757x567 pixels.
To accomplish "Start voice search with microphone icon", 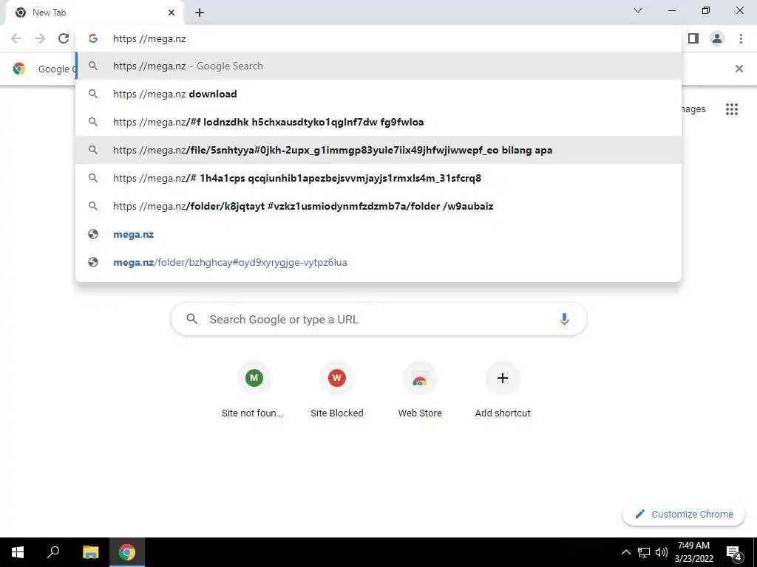I will coord(564,319).
